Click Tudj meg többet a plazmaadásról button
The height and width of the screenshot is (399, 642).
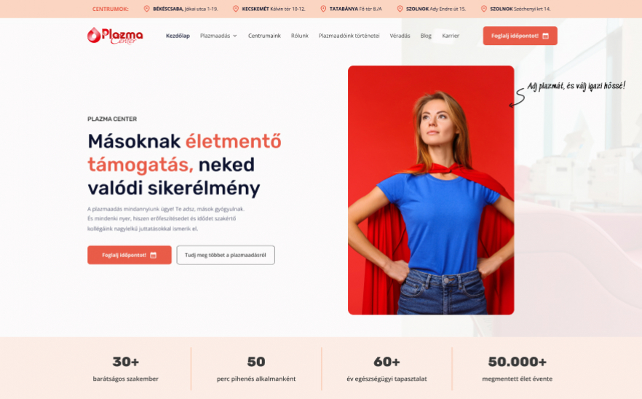click(x=226, y=256)
